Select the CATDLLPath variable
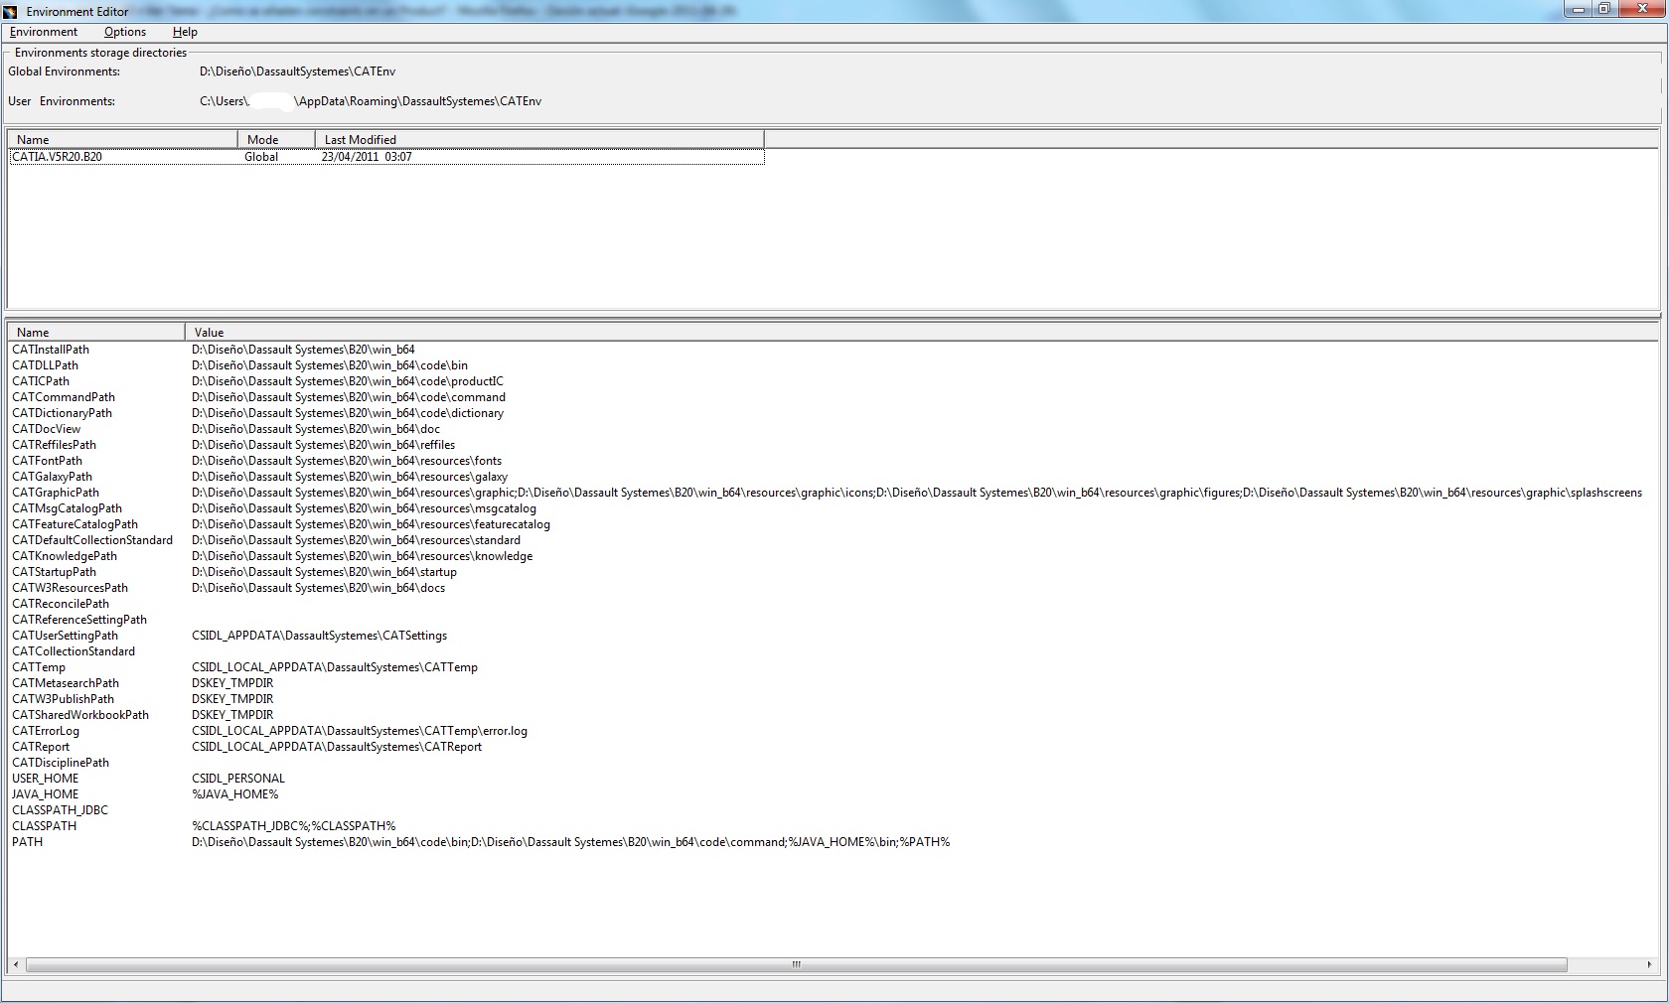 (45, 365)
